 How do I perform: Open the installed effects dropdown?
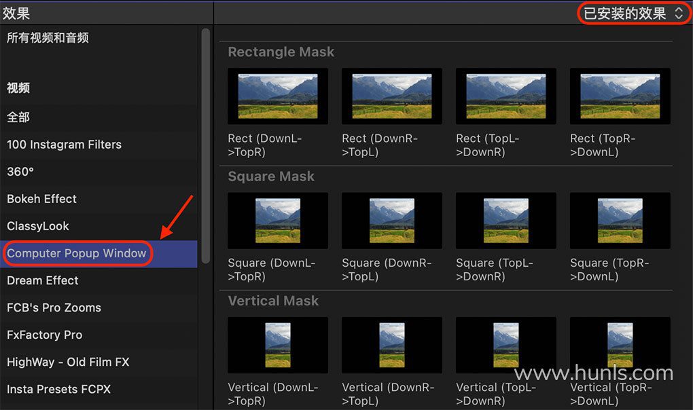633,14
